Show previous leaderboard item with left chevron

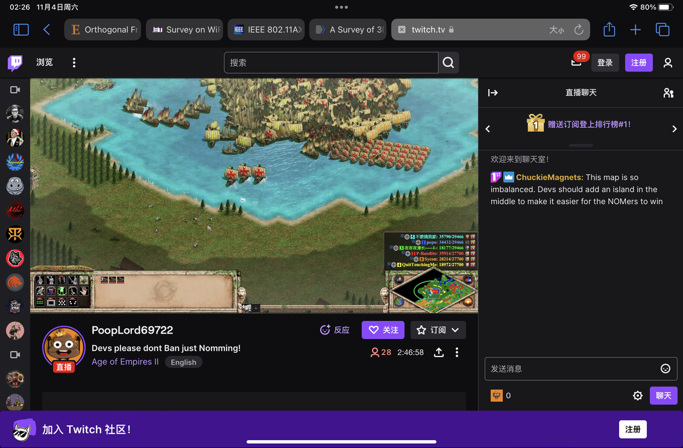coord(488,129)
